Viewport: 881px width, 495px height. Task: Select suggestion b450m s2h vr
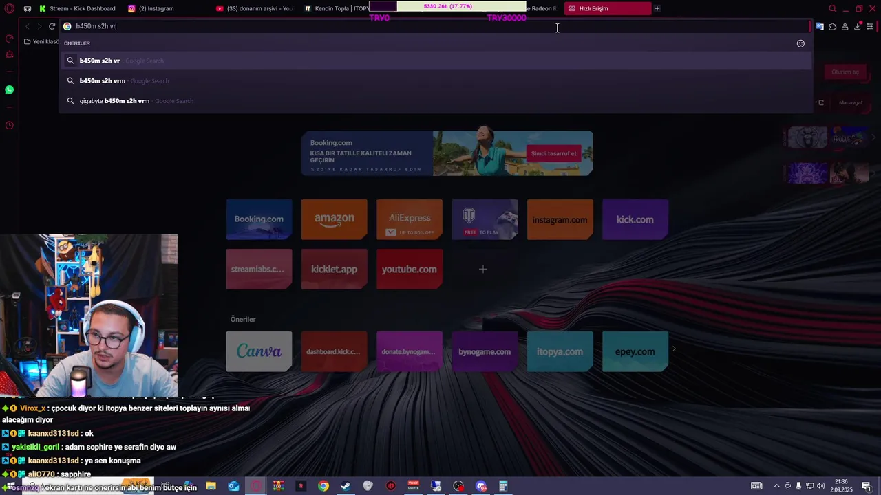coord(435,60)
